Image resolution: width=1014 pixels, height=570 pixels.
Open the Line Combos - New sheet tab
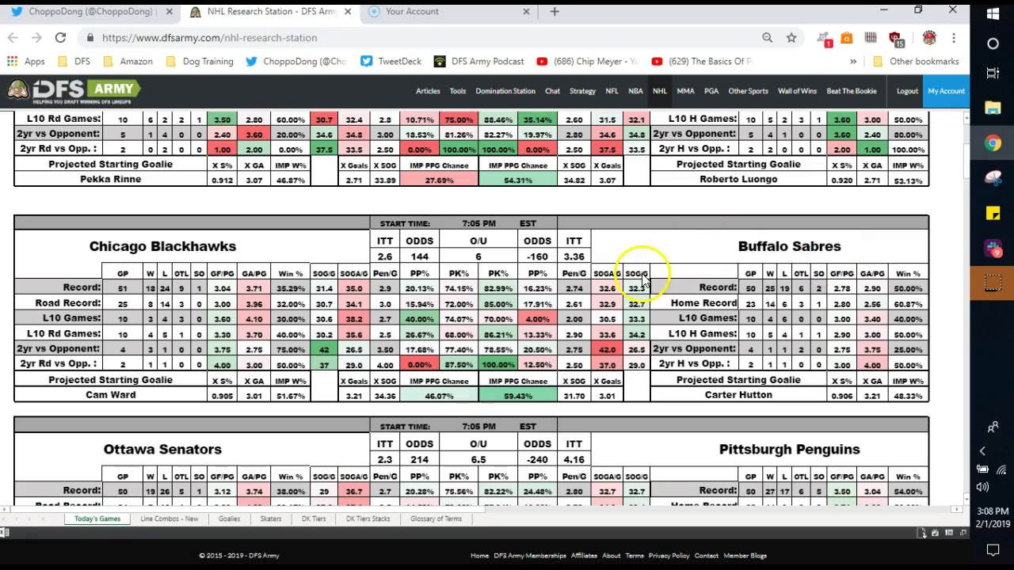pyautogui.click(x=169, y=519)
